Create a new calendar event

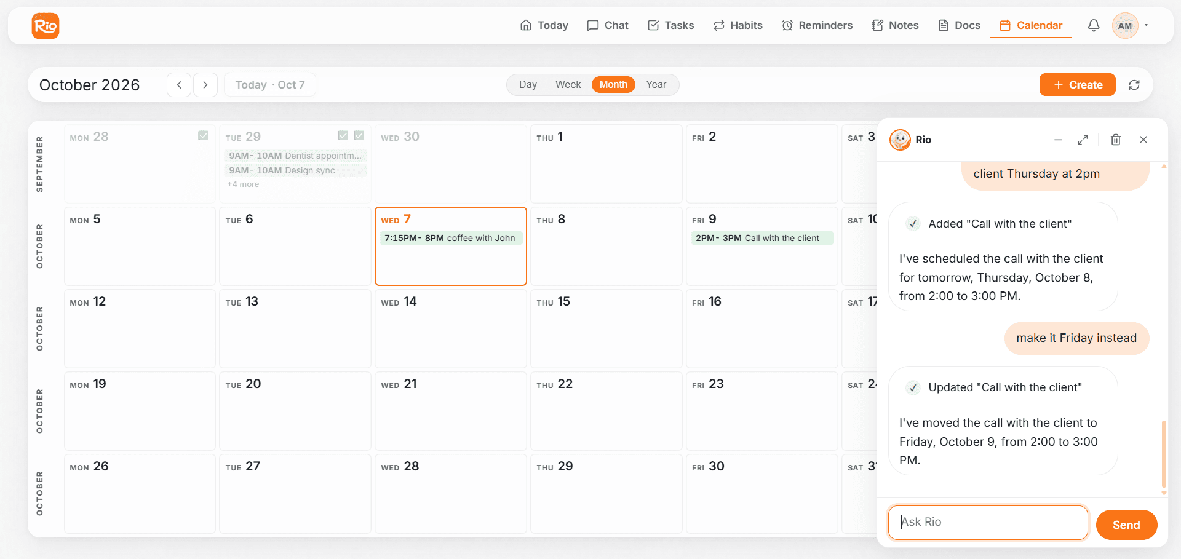[x=1078, y=85]
